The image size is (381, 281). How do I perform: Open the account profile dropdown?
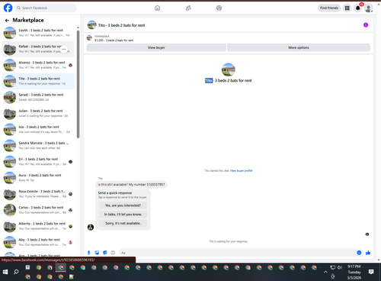click(369, 8)
